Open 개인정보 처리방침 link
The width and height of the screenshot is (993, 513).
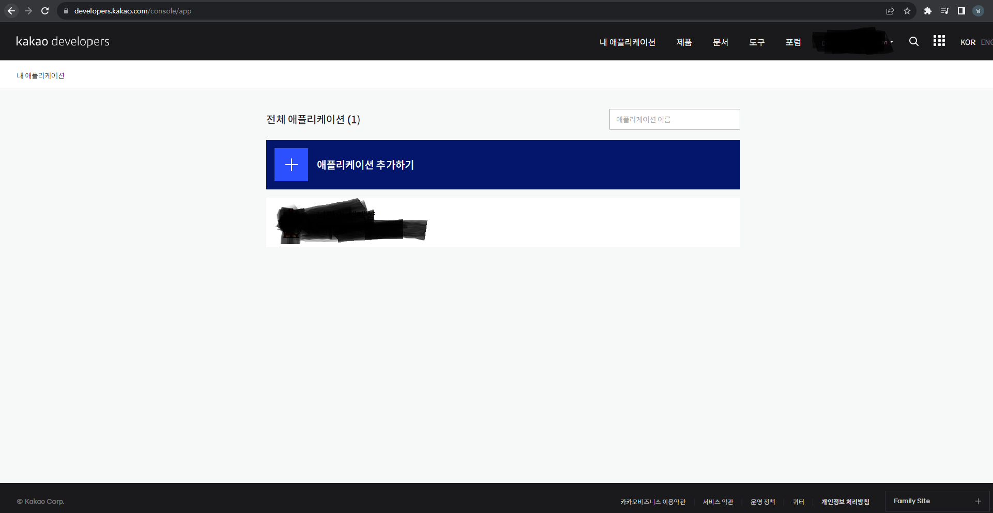pos(845,502)
